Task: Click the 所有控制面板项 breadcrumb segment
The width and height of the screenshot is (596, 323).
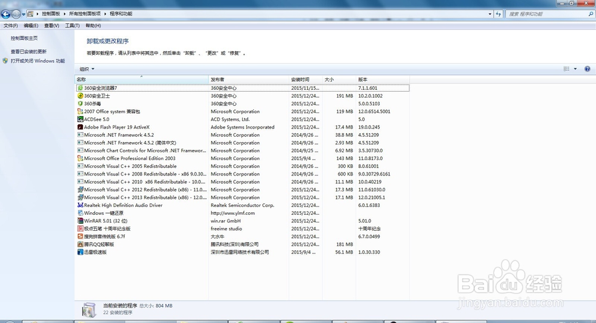Action: pos(85,14)
